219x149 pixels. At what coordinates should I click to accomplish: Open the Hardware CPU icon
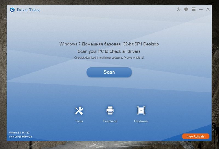pyautogui.click(x=141, y=111)
